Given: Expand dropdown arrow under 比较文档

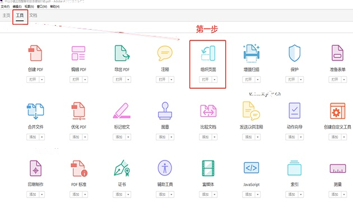Looking at the screenshot, I should [215, 137].
